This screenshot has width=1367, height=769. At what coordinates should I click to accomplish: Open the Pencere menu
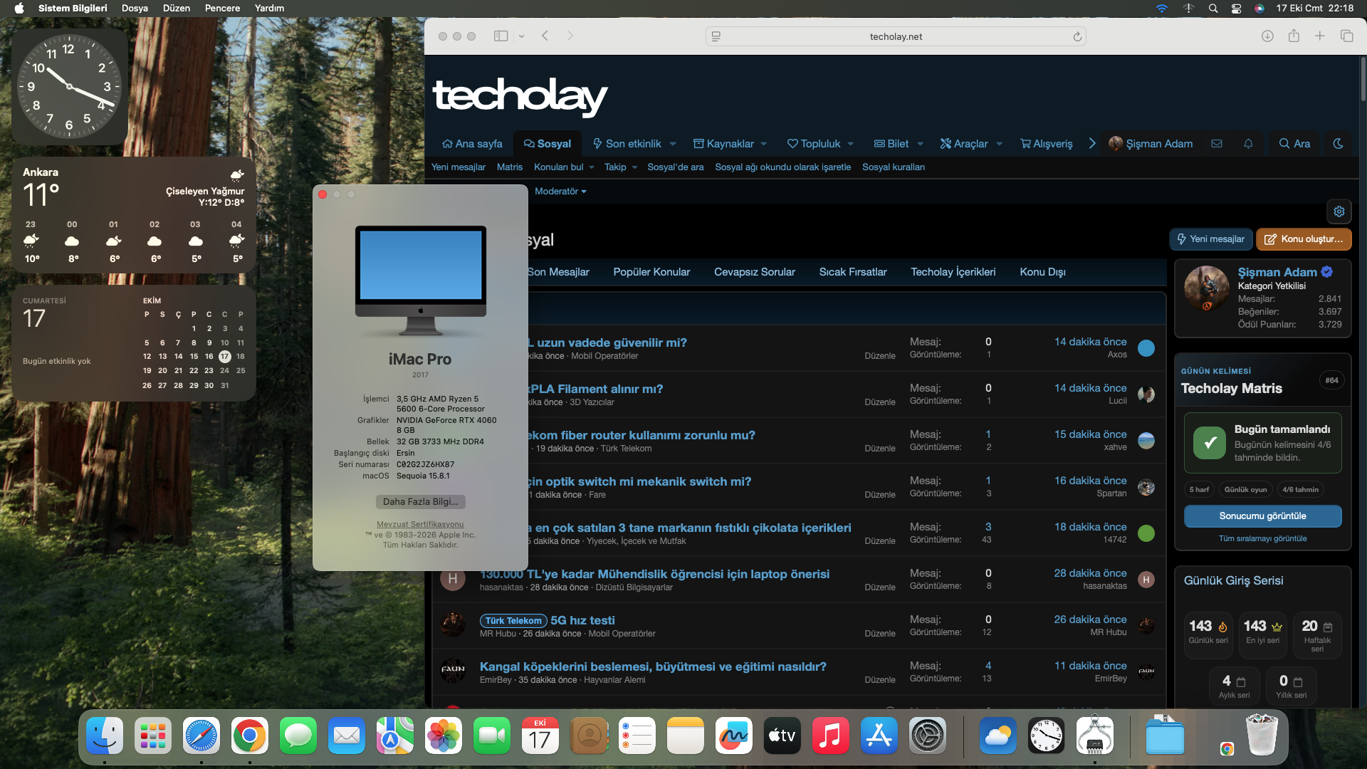click(x=222, y=9)
